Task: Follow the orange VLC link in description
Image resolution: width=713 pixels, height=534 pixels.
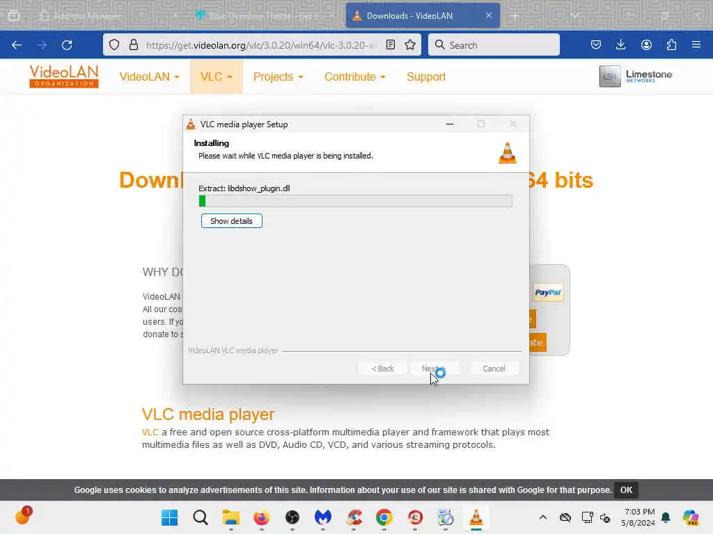Action: click(x=150, y=432)
